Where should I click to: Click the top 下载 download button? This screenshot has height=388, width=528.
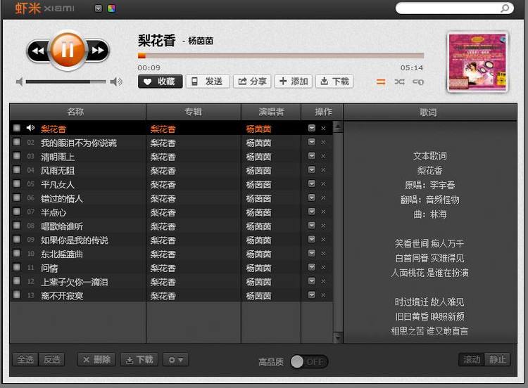tap(334, 82)
